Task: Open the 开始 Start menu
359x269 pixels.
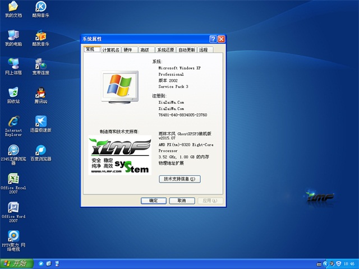Action: click(x=15, y=263)
